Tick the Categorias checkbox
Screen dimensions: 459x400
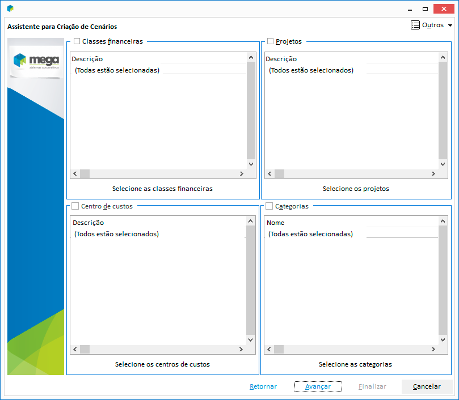tap(269, 206)
